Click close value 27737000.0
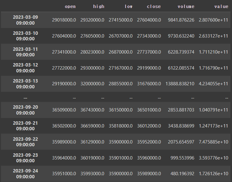 [x=149, y=52]
